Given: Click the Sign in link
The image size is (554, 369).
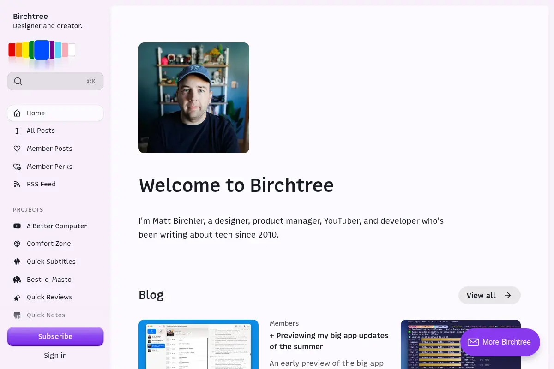Looking at the screenshot, I should tap(55, 355).
